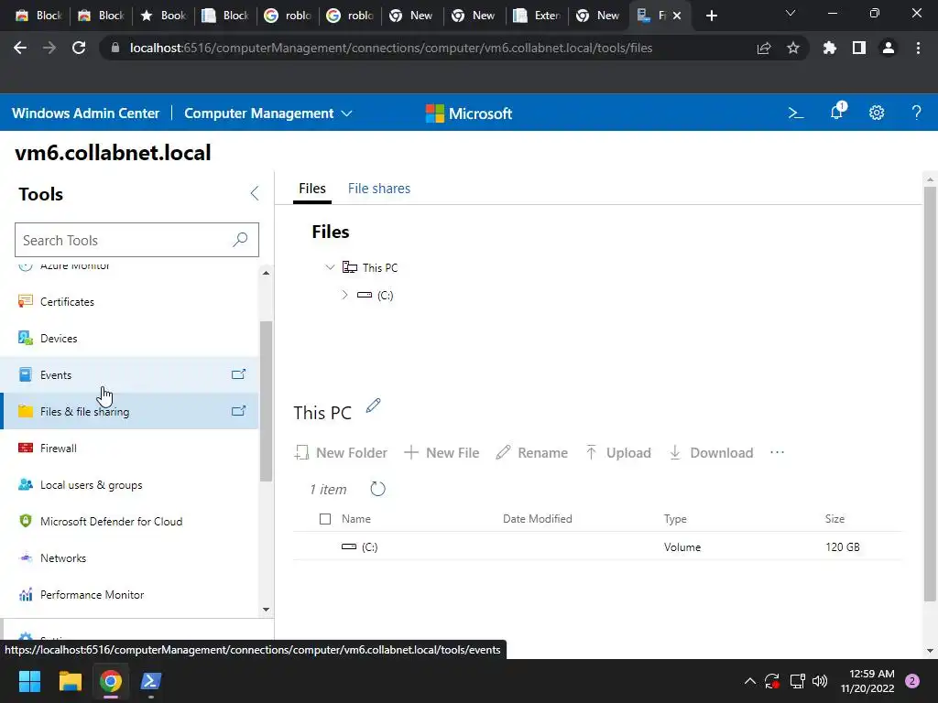Click the volume icon in system tray
938x703 pixels.
click(x=820, y=681)
